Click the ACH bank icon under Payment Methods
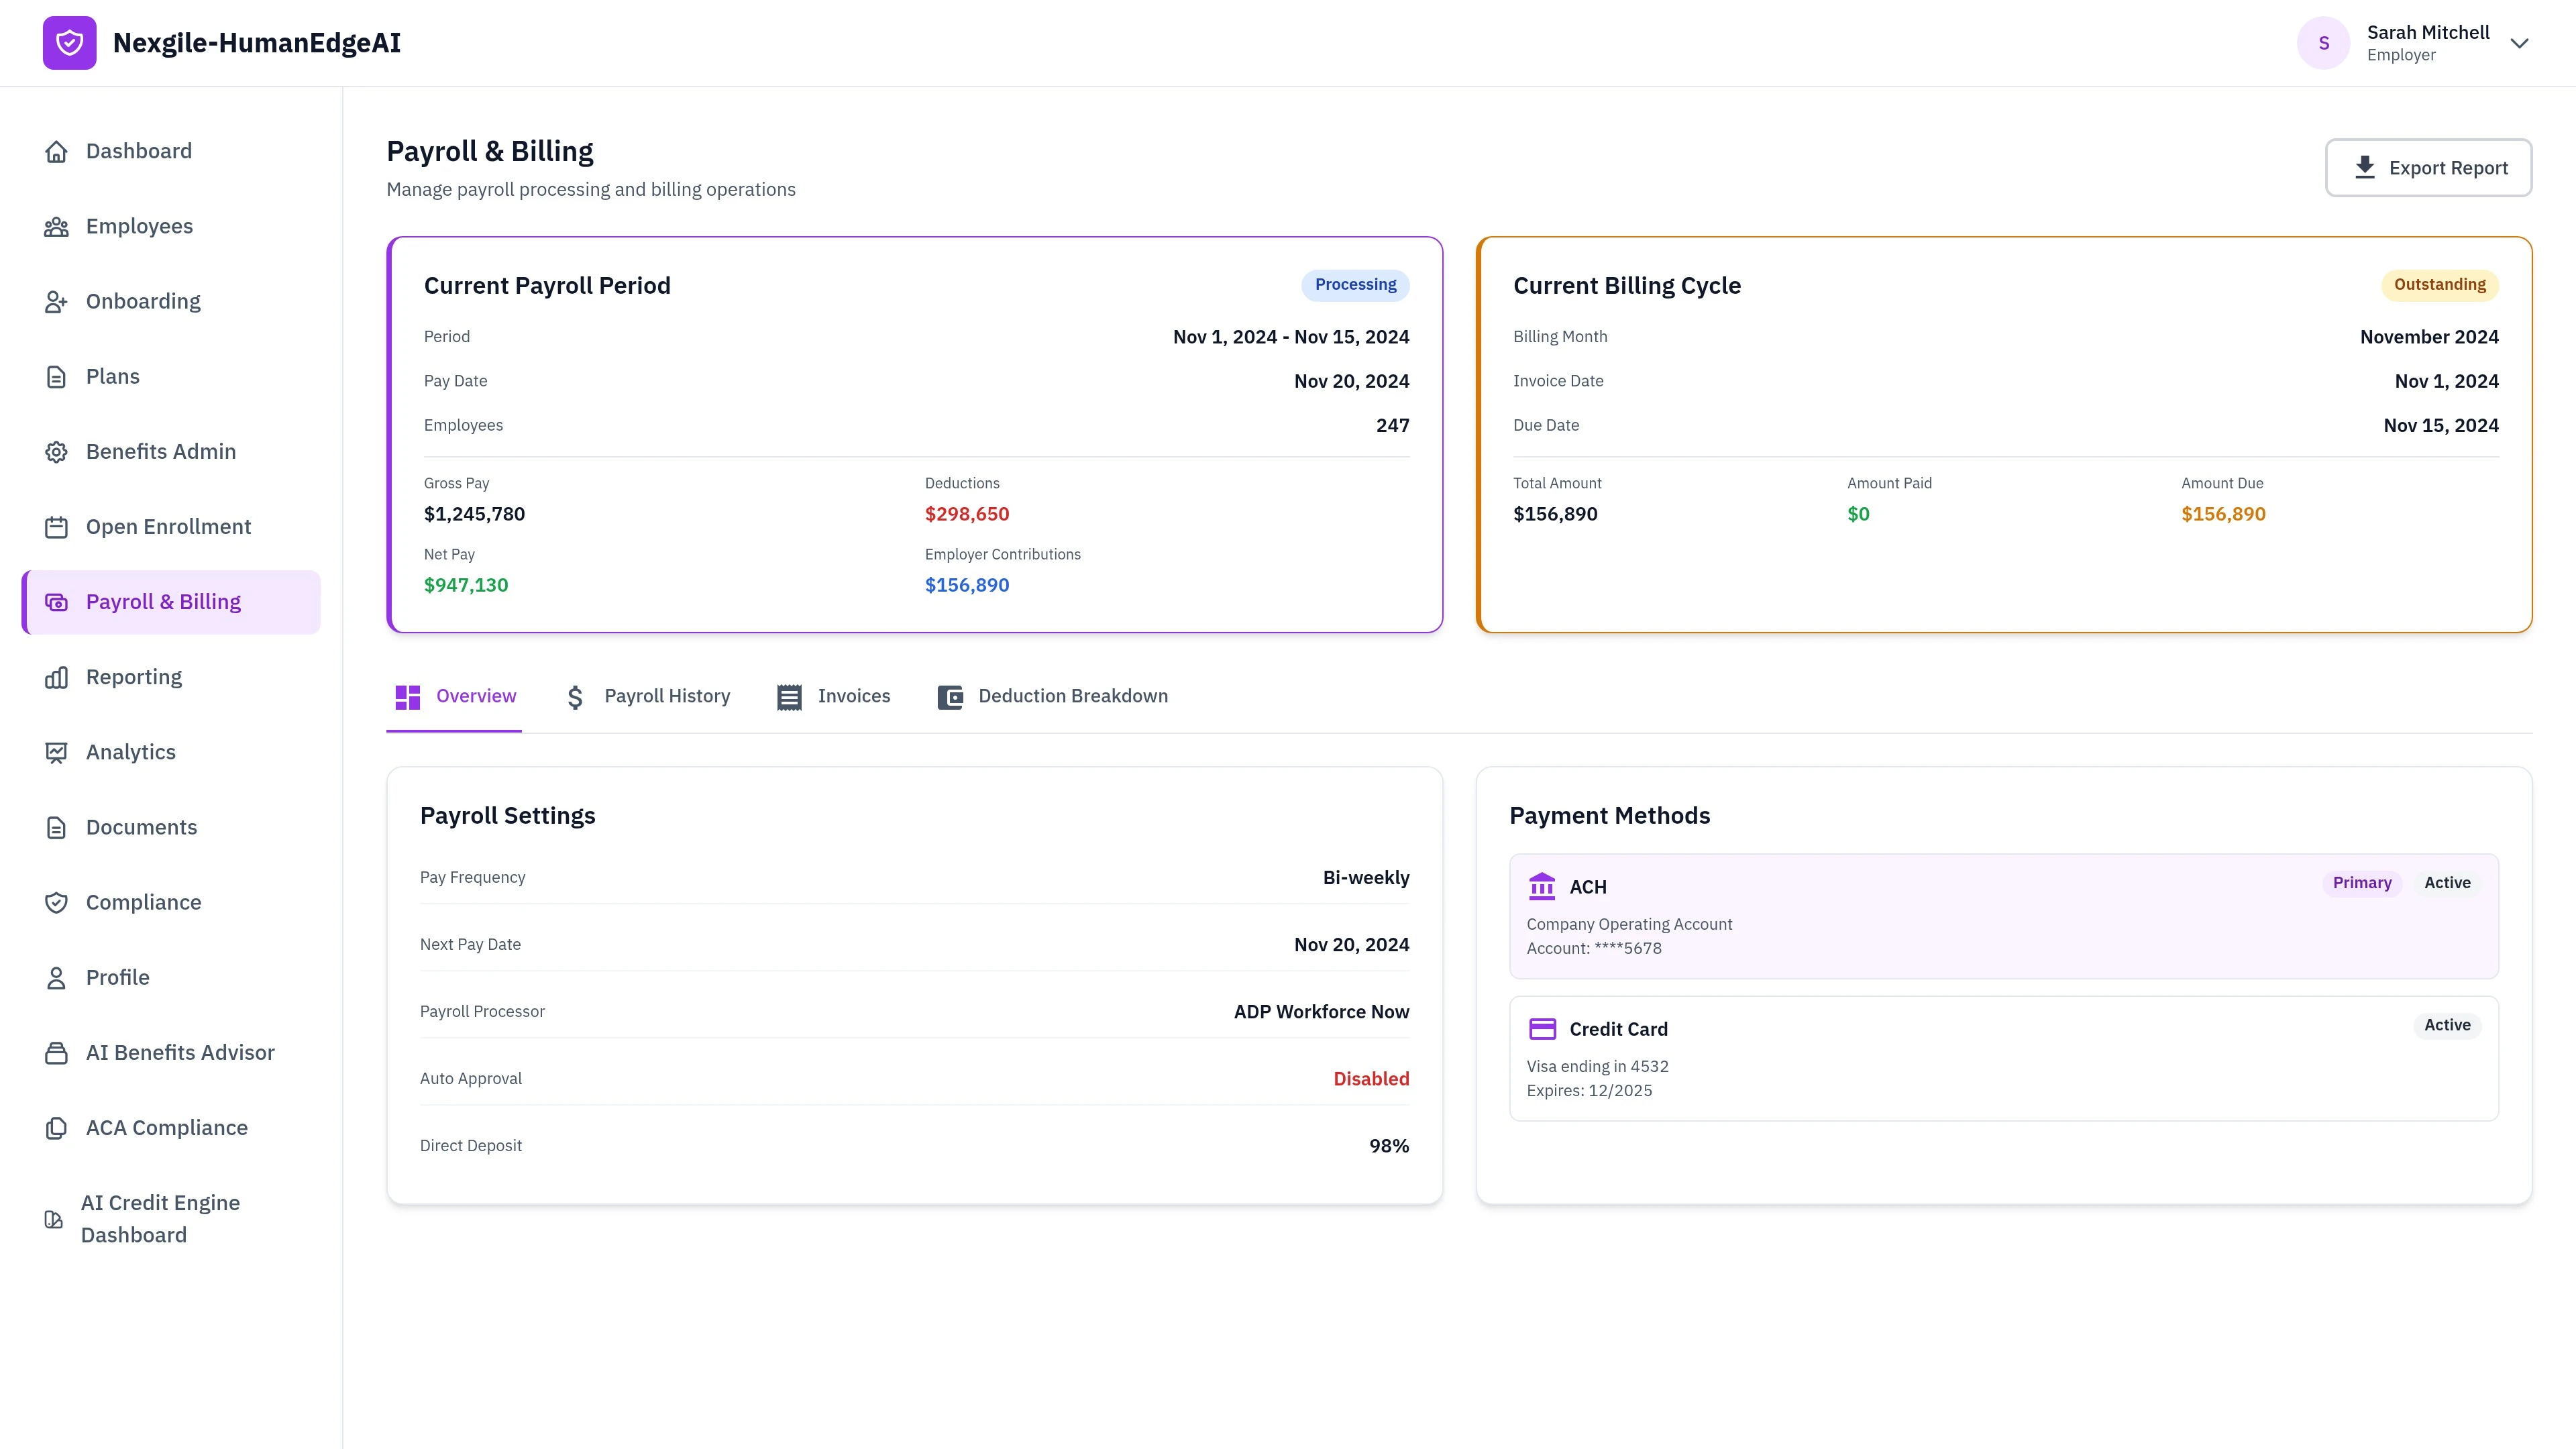The width and height of the screenshot is (2576, 1449). click(x=1542, y=886)
